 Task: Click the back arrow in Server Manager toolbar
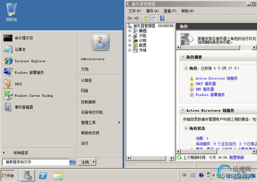pos(130,18)
